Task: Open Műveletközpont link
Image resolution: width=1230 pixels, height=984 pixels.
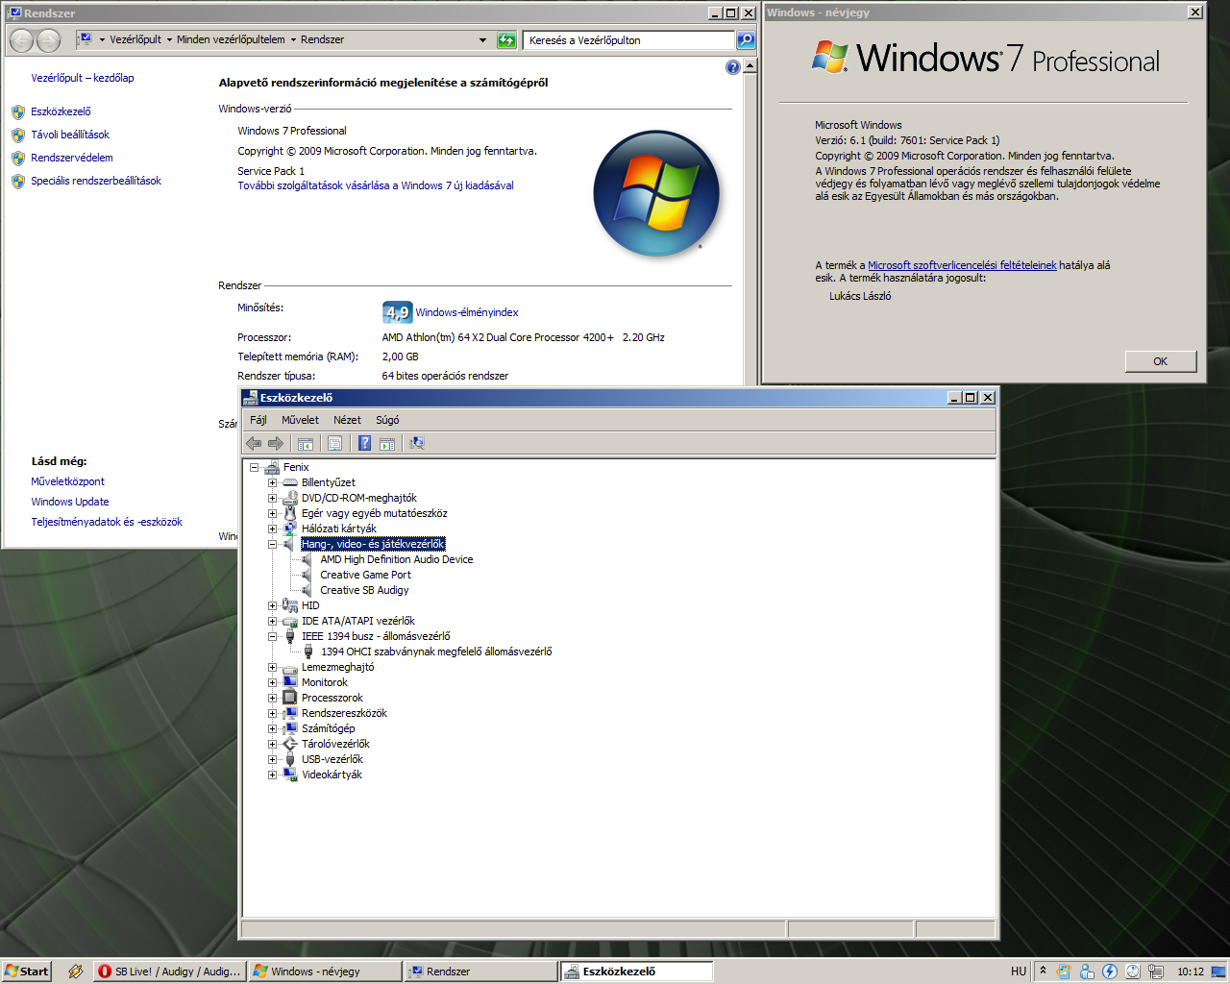Action: (x=68, y=481)
